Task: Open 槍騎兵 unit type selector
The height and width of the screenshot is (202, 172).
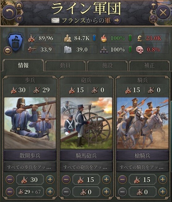Action: click(x=142, y=155)
